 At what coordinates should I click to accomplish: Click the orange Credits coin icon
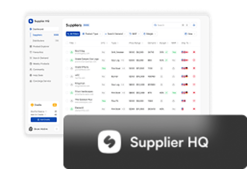tap(32, 105)
